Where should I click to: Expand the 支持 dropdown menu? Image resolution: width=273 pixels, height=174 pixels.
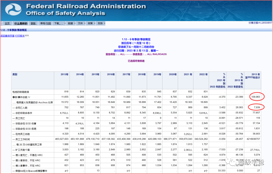[101, 23]
